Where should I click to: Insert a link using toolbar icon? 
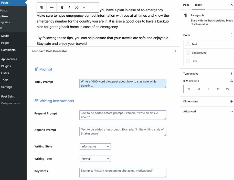[77, 8]
